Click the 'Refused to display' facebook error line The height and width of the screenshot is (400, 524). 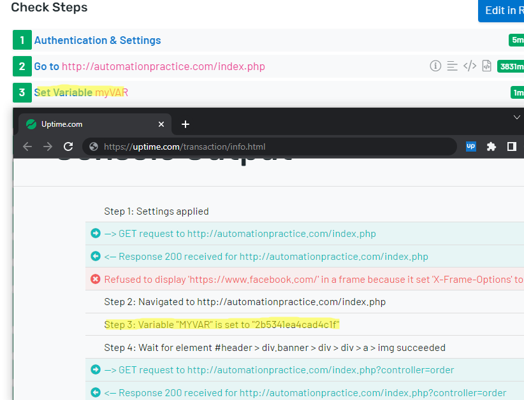coord(314,279)
